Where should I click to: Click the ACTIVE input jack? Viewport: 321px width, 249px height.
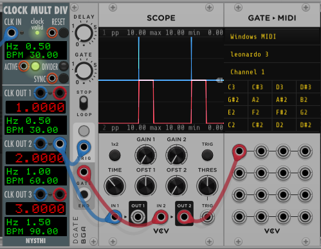click(x=24, y=66)
